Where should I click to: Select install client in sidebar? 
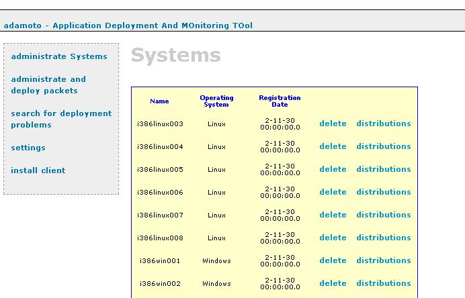point(38,170)
